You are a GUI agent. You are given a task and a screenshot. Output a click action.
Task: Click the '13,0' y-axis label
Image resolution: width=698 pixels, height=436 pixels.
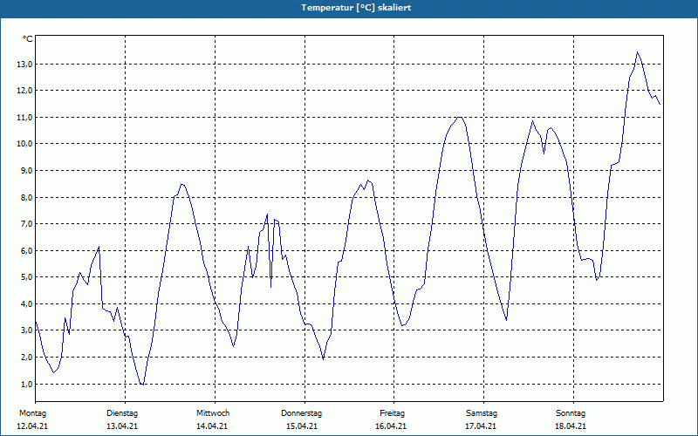coord(24,65)
